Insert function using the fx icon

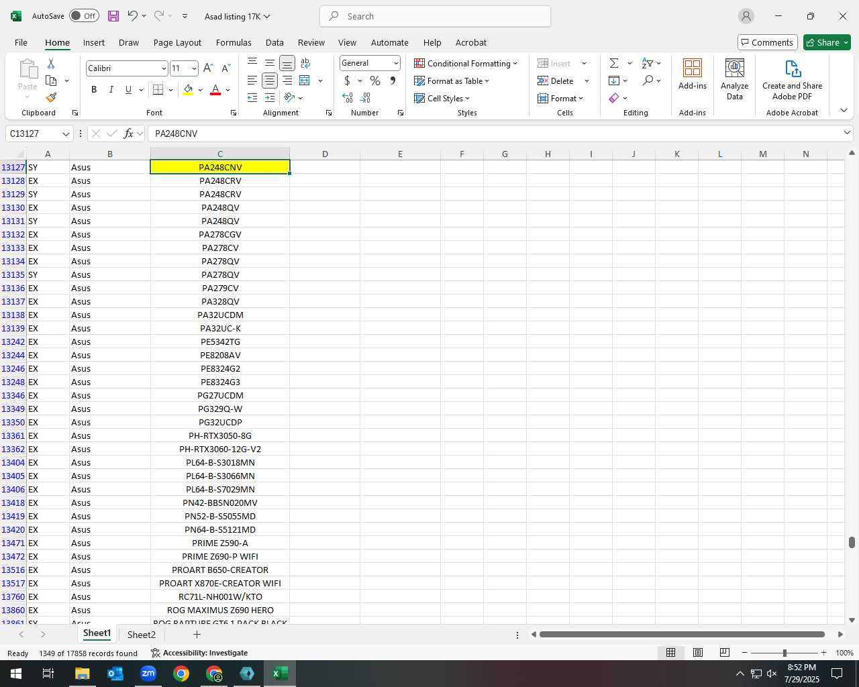[x=128, y=134]
